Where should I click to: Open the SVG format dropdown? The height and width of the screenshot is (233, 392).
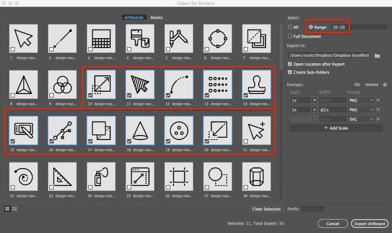(361, 119)
